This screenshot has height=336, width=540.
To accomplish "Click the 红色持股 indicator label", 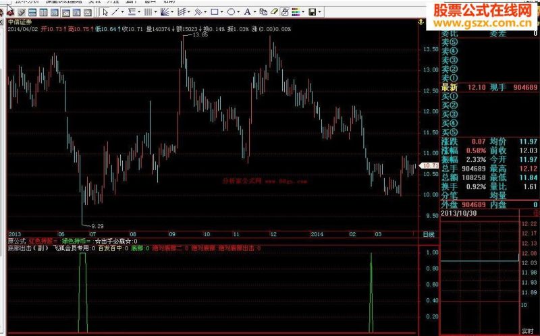I will click(x=41, y=242).
